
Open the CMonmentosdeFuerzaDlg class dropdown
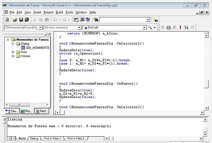click(40, 27)
